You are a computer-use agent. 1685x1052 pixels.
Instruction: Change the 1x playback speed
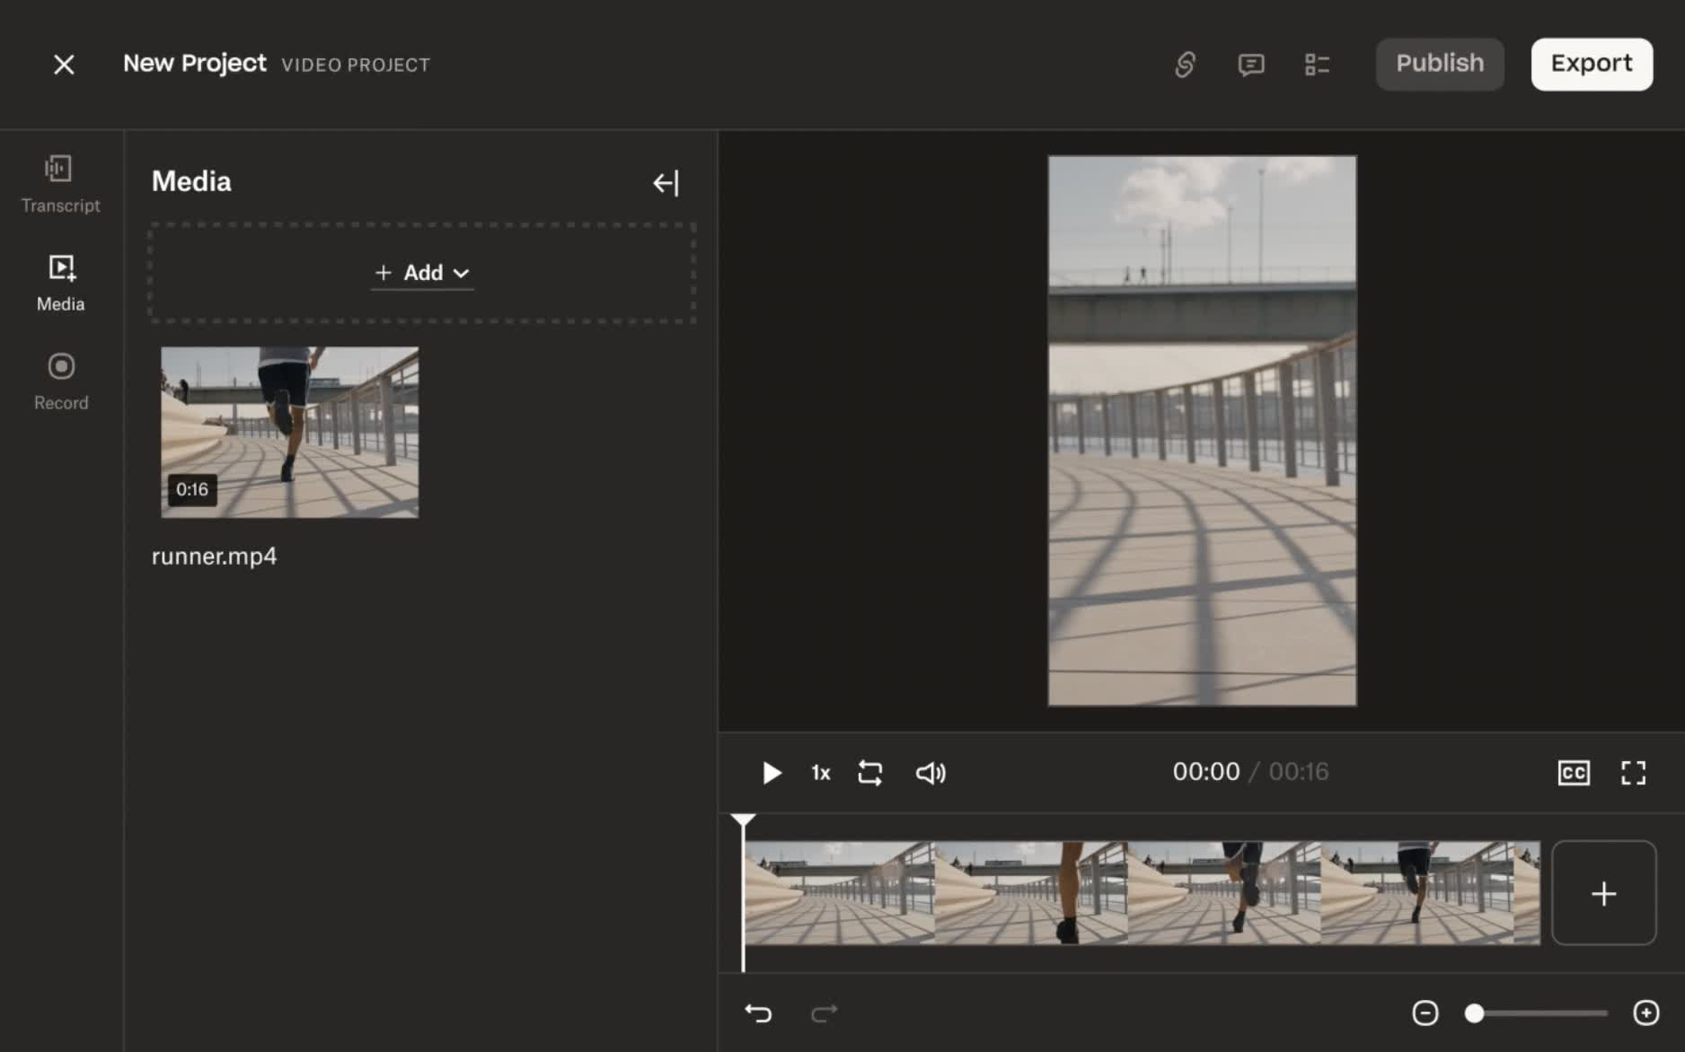pos(821,773)
